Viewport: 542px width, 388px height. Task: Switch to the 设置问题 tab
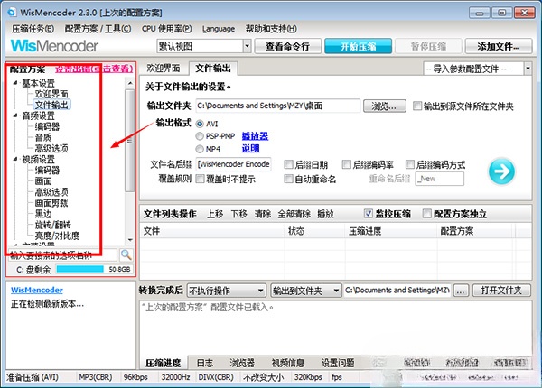338,363
